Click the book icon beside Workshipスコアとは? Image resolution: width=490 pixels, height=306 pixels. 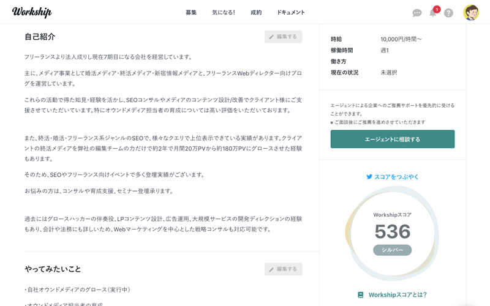coord(361,295)
